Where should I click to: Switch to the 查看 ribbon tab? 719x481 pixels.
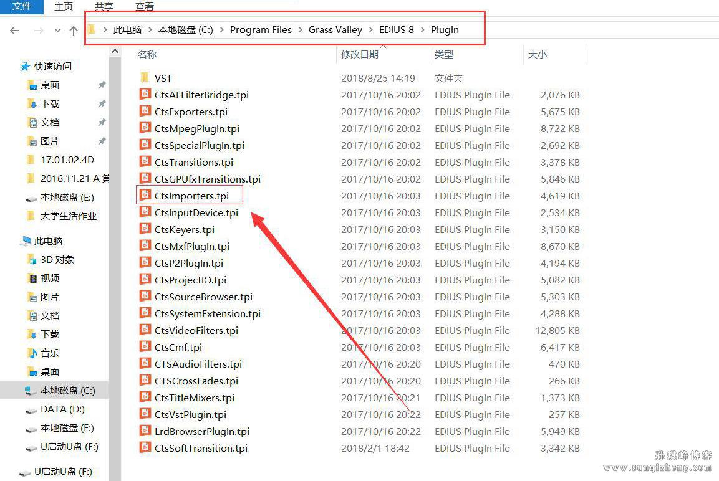click(145, 7)
